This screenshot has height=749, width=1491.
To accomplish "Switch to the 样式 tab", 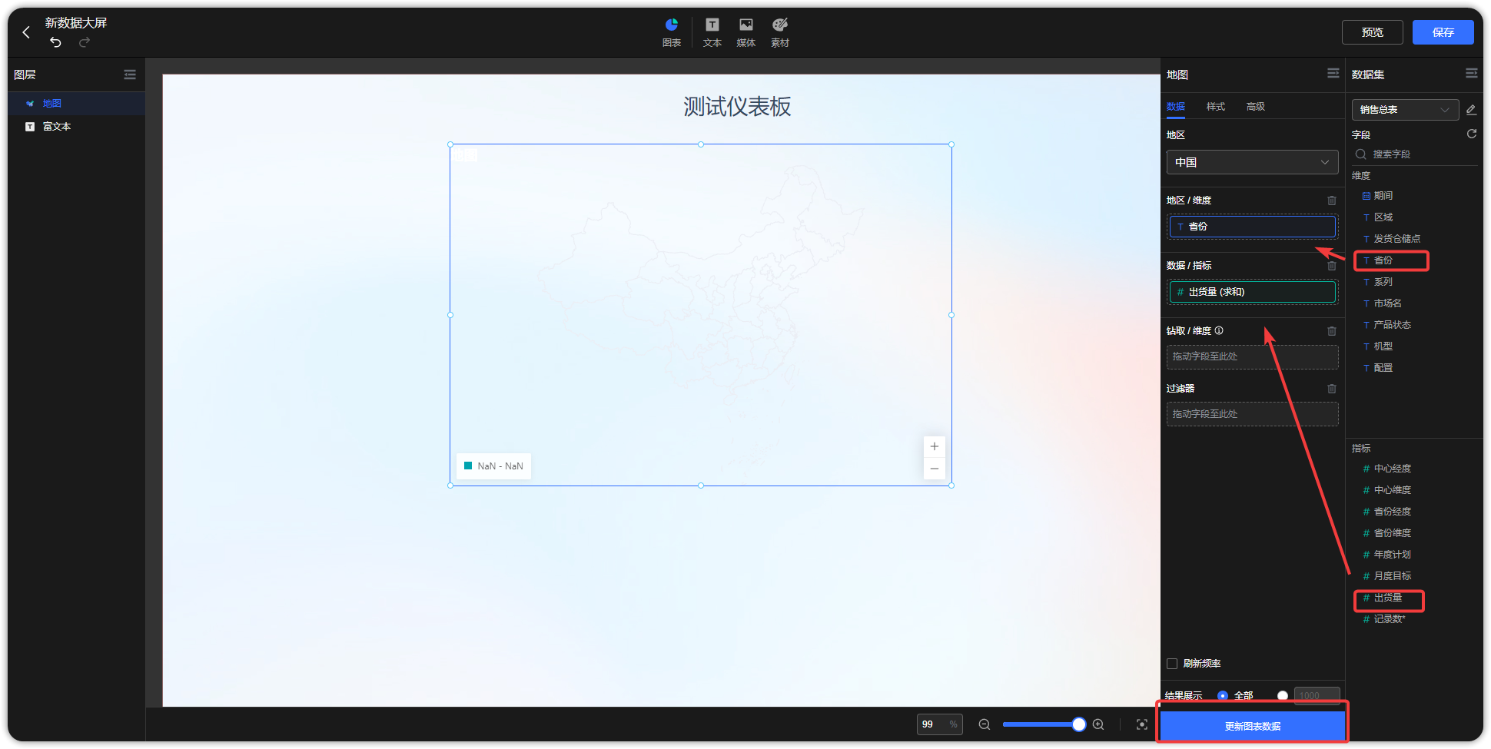I will 1216,107.
